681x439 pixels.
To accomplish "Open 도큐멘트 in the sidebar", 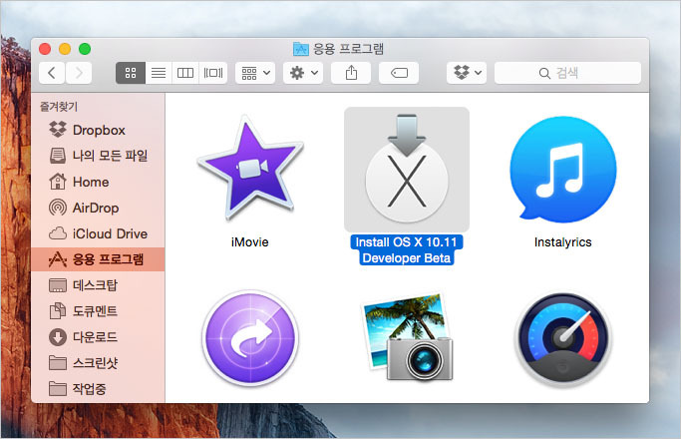I will click(x=98, y=311).
